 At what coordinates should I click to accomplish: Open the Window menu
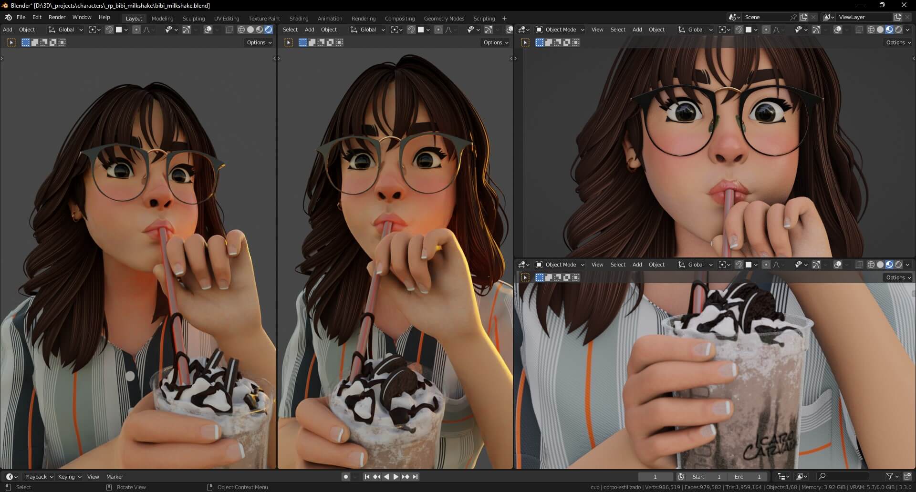pos(82,17)
